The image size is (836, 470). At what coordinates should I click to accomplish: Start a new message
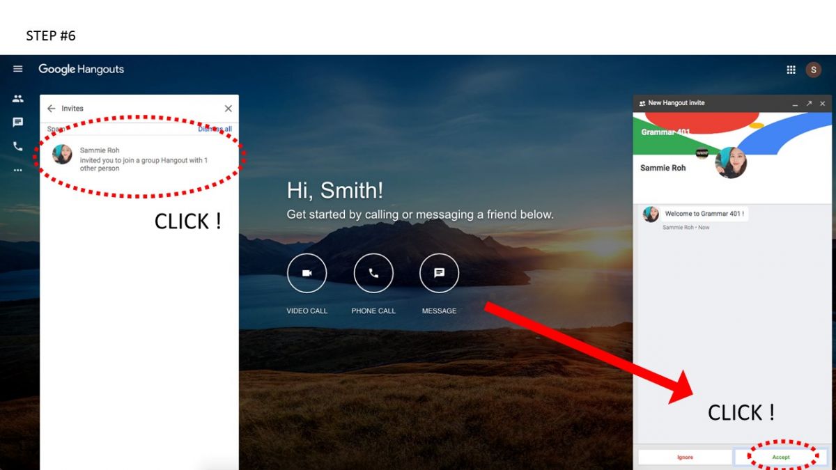[440, 274]
